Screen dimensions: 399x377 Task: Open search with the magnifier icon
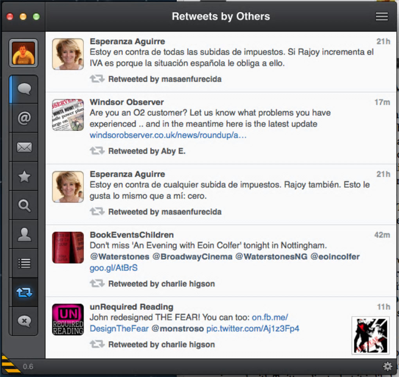(x=24, y=206)
